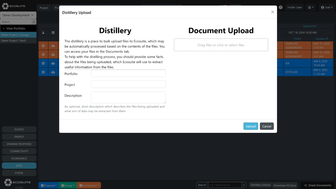Select Demo Project 1 Roof in the sidebar
The height and width of the screenshot is (189, 336).
click(x=18, y=41)
